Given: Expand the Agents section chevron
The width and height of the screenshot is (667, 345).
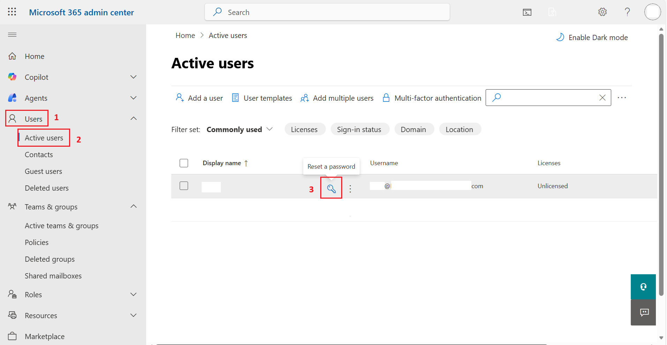Looking at the screenshot, I should click(133, 98).
